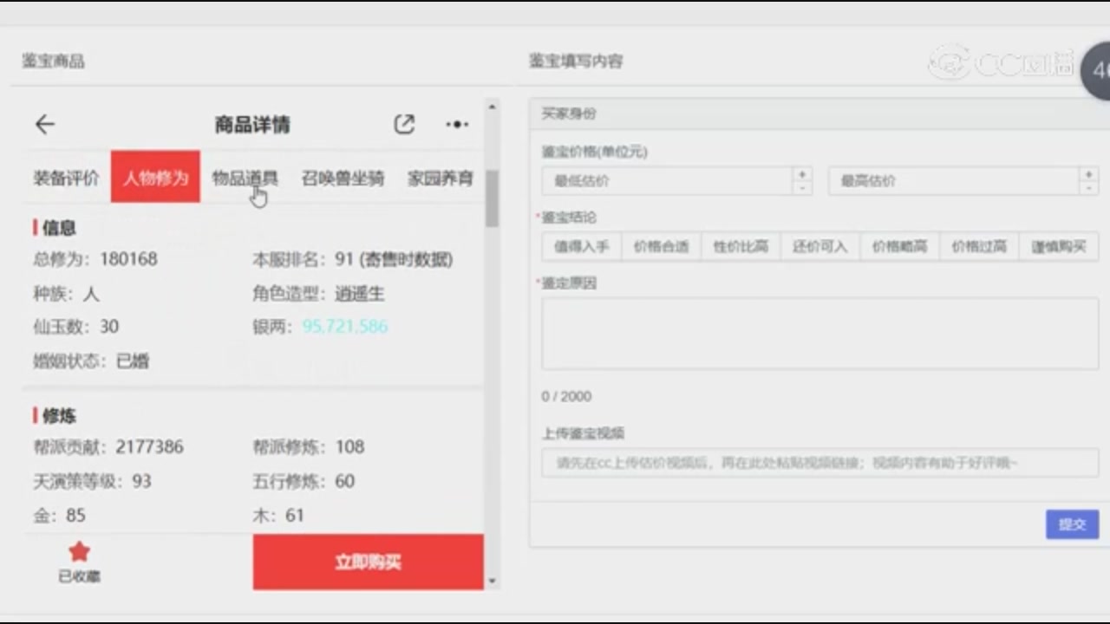Go back using the left arrow icon

(x=45, y=125)
